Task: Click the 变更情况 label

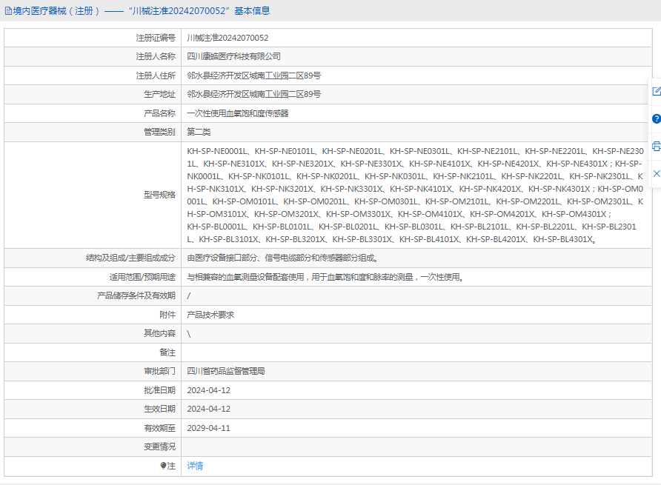Action: coord(159,446)
